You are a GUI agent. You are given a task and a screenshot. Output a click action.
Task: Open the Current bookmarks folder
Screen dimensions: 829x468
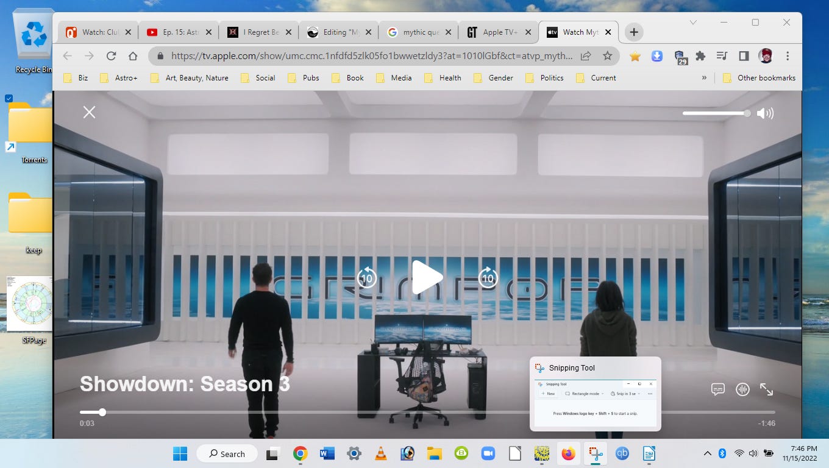pyautogui.click(x=596, y=78)
